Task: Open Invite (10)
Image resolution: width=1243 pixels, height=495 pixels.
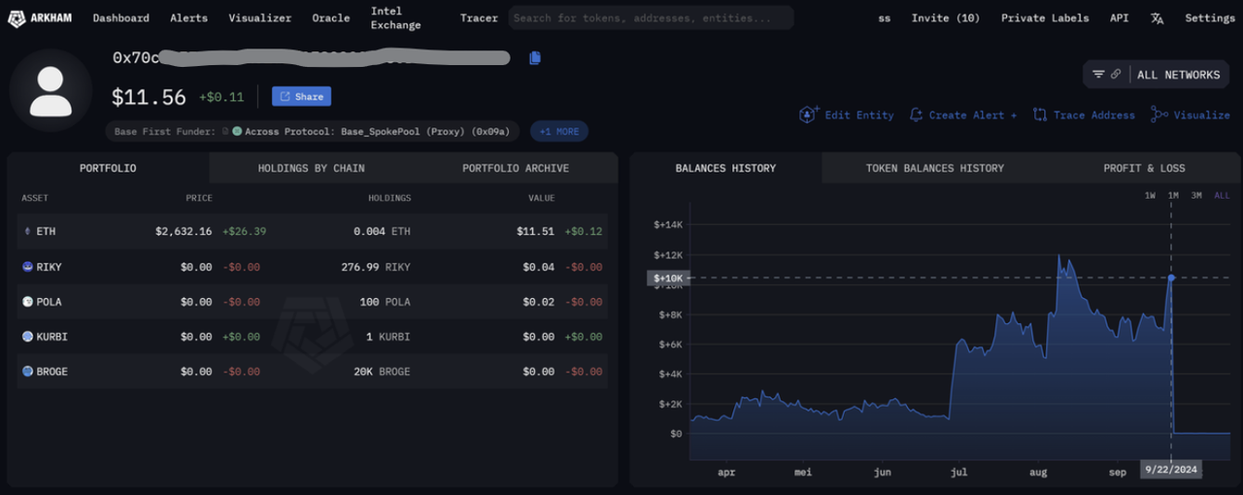Action: tap(945, 18)
